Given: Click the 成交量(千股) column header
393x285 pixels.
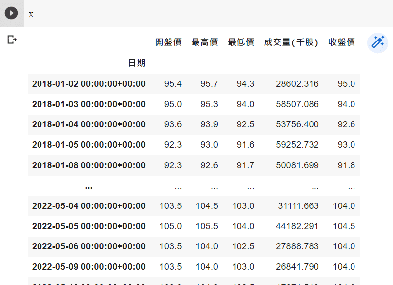Looking at the screenshot, I should click(x=291, y=42).
